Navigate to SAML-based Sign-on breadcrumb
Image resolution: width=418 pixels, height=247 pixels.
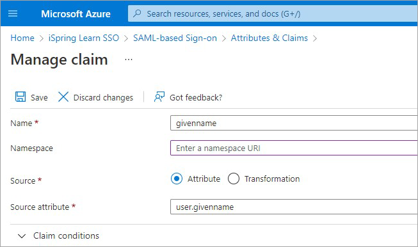pos(175,38)
